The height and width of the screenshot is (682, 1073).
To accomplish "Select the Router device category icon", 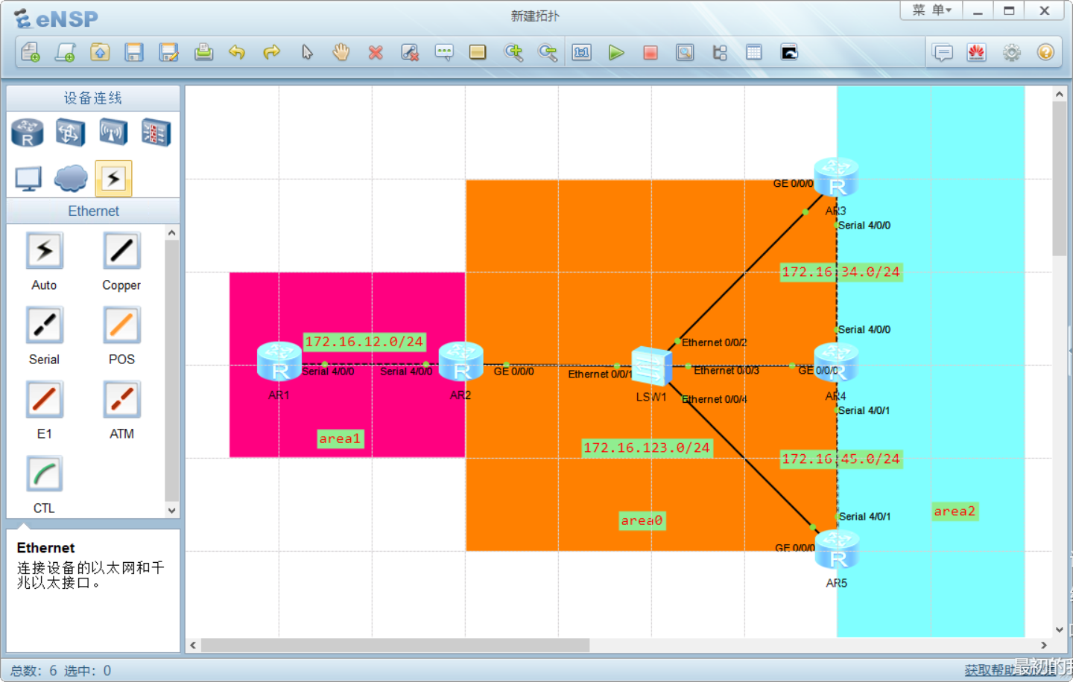I will [x=28, y=133].
